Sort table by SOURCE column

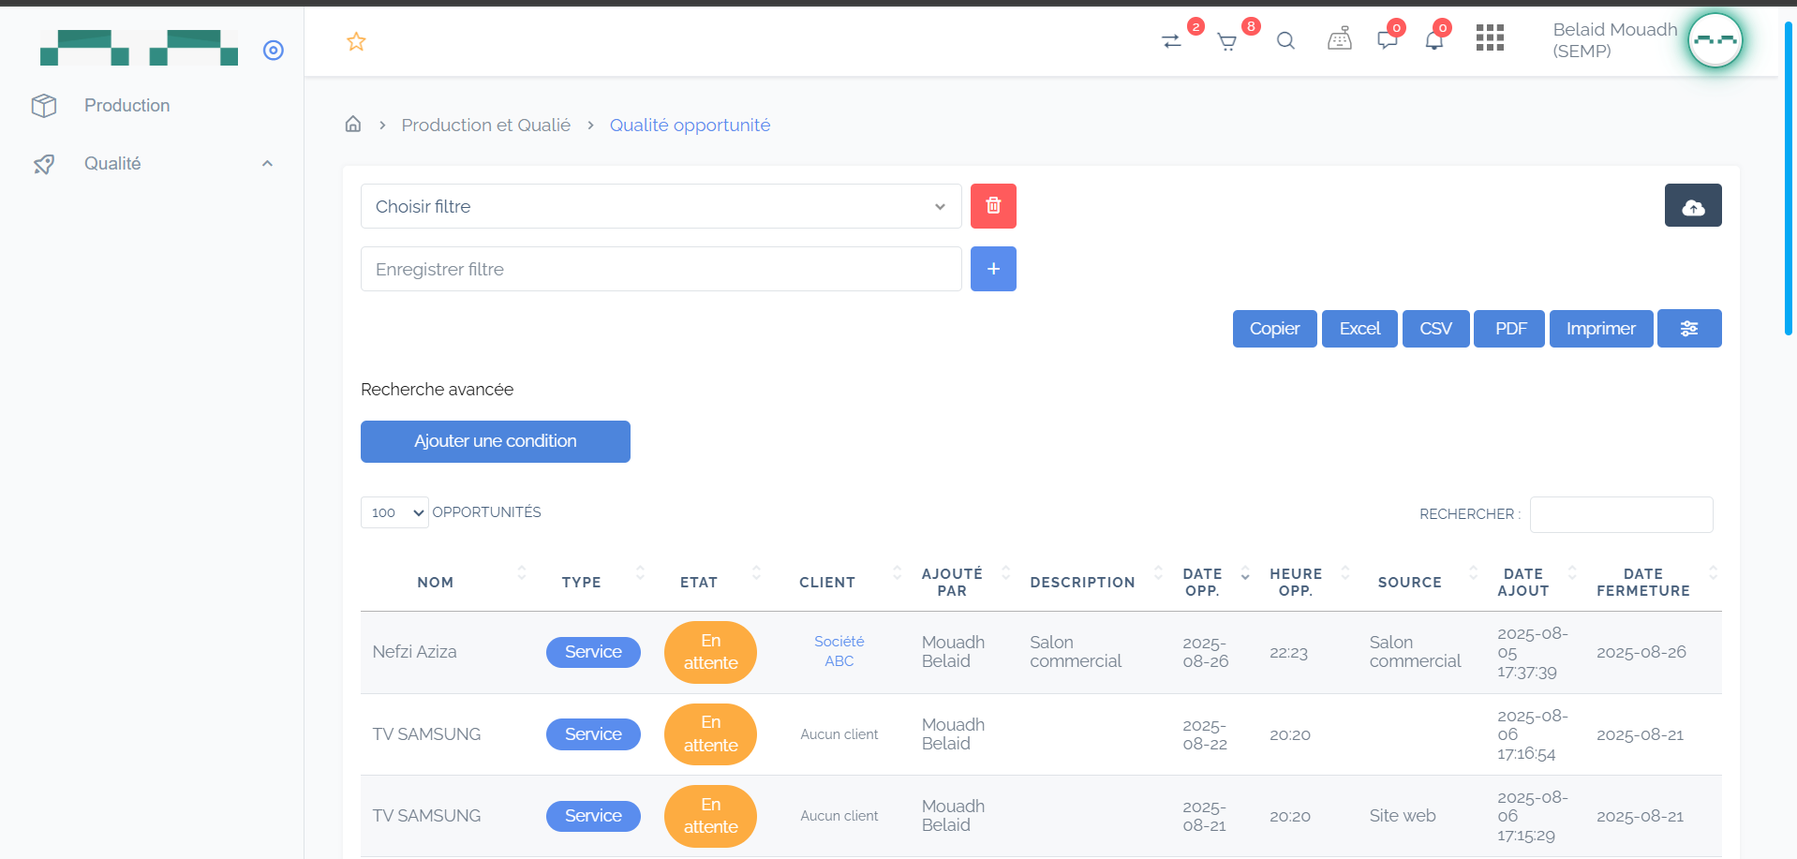1409,582
